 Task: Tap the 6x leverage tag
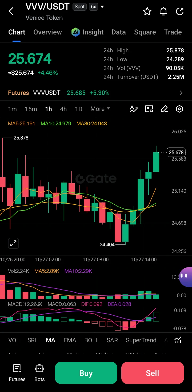click(x=93, y=7)
